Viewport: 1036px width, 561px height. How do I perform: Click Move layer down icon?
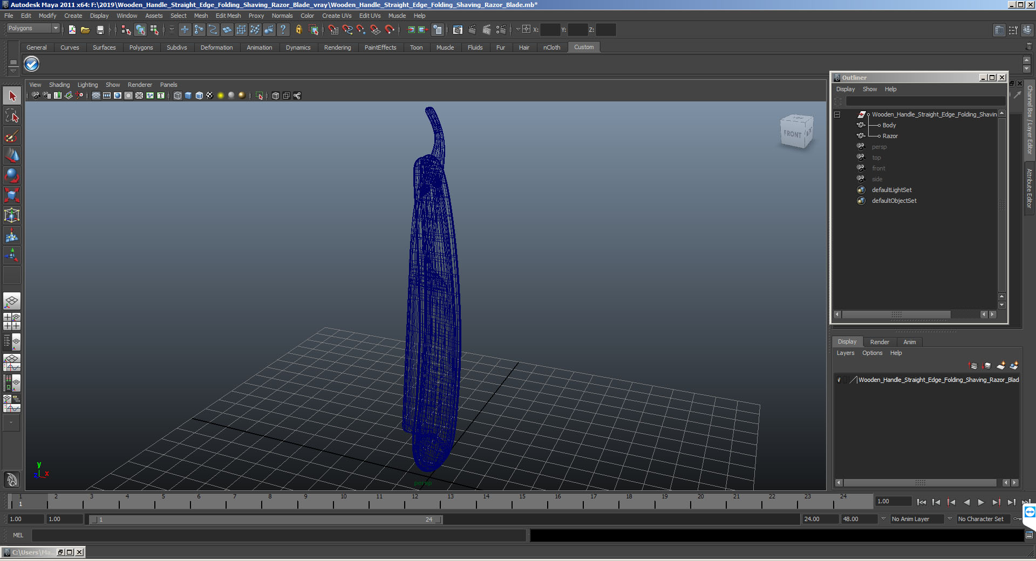(987, 366)
